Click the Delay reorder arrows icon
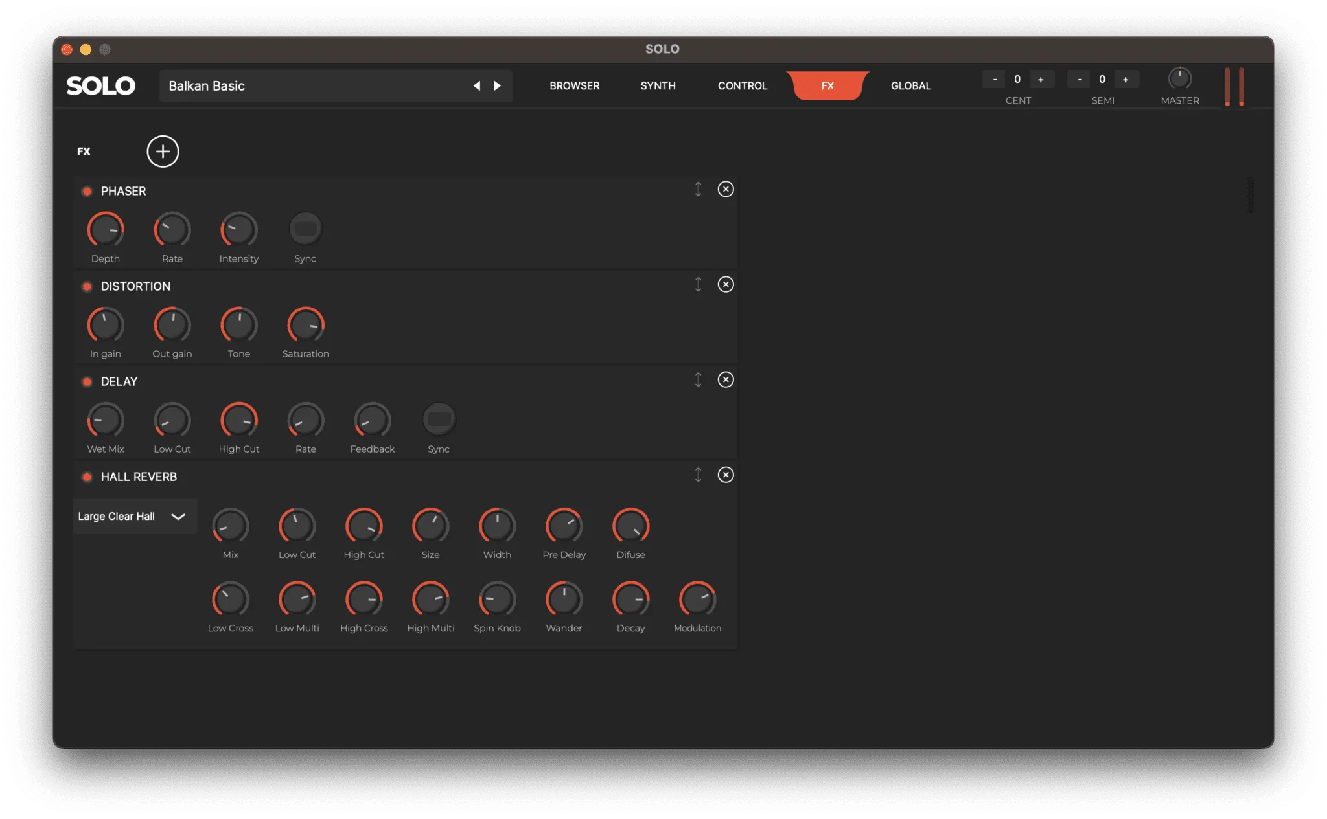This screenshot has width=1327, height=819. pyautogui.click(x=698, y=380)
